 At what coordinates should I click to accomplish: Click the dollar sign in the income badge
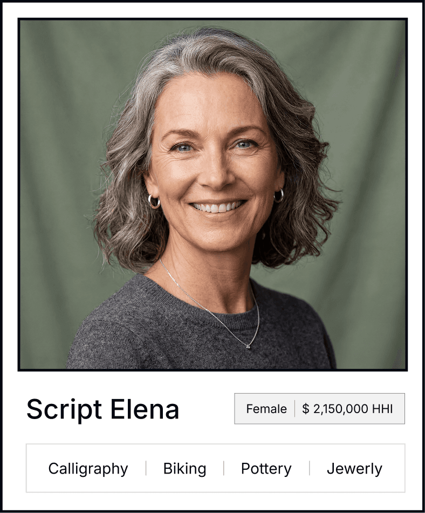(x=305, y=409)
